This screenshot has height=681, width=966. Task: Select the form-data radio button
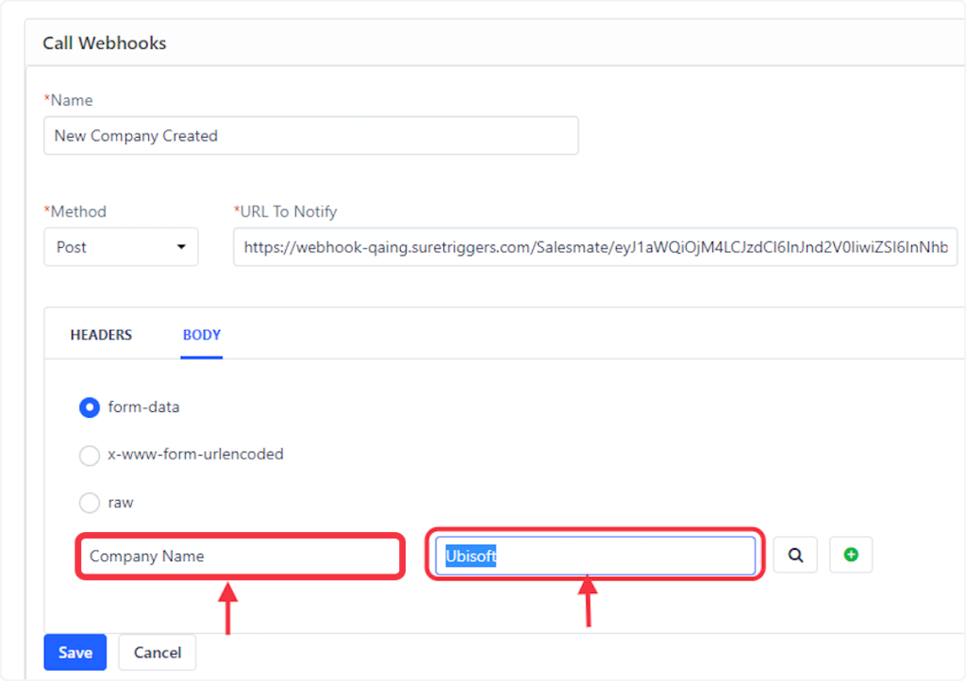click(90, 408)
